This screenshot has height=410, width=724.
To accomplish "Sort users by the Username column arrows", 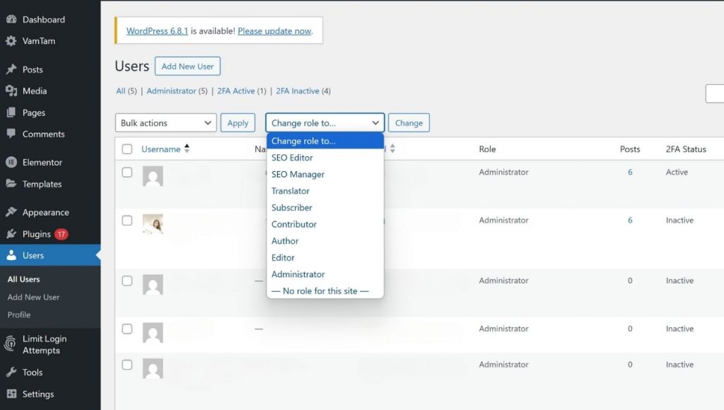I will coord(187,149).
